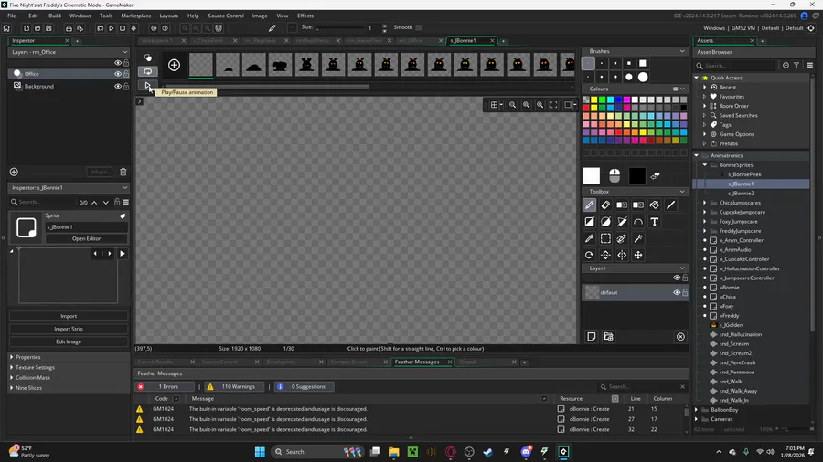The width and height of the screenshot is (823, 462).
Task: Click the Edit Image button
Action: click(69, 341)
